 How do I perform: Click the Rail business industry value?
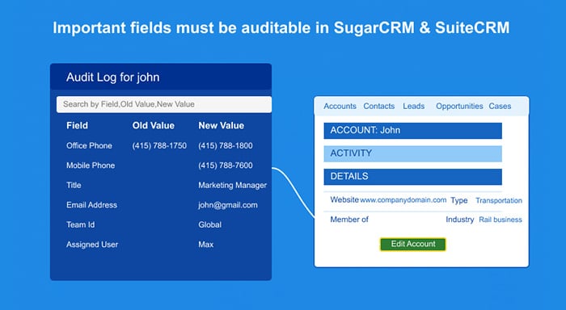tap(501, 220)
